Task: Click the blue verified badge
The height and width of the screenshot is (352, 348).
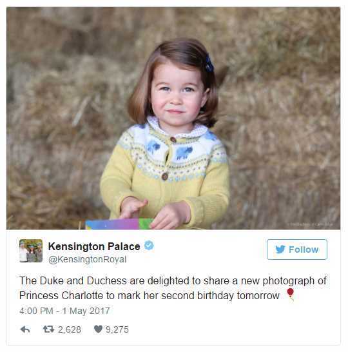Action: coord(149,246)
